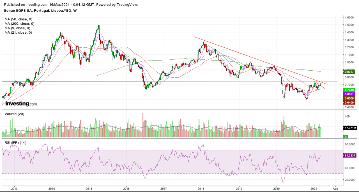This screenshot has height=192, width=359.
Task: Click the brown 0.6609 price tag
Action: [349, 98]
